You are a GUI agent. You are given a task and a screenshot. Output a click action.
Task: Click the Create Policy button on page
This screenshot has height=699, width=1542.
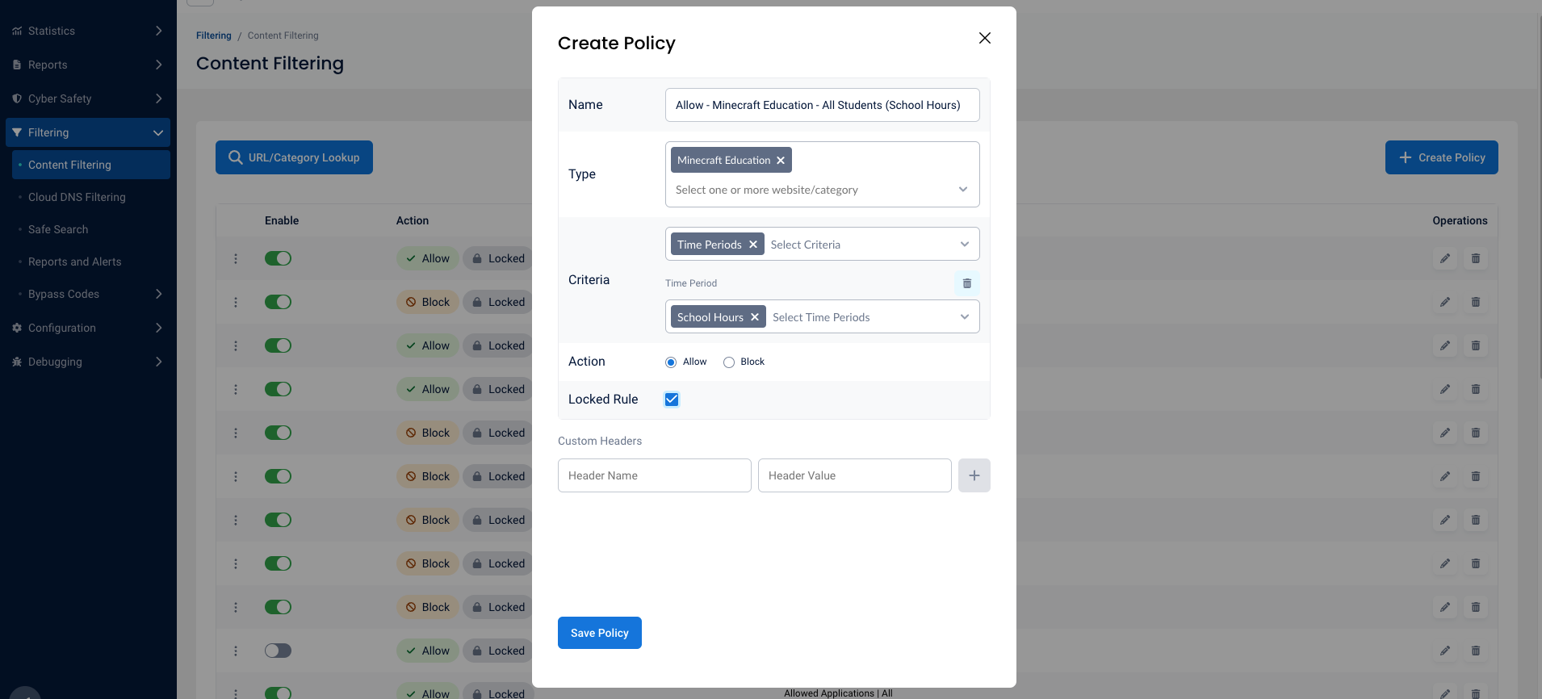point(1442,157)
